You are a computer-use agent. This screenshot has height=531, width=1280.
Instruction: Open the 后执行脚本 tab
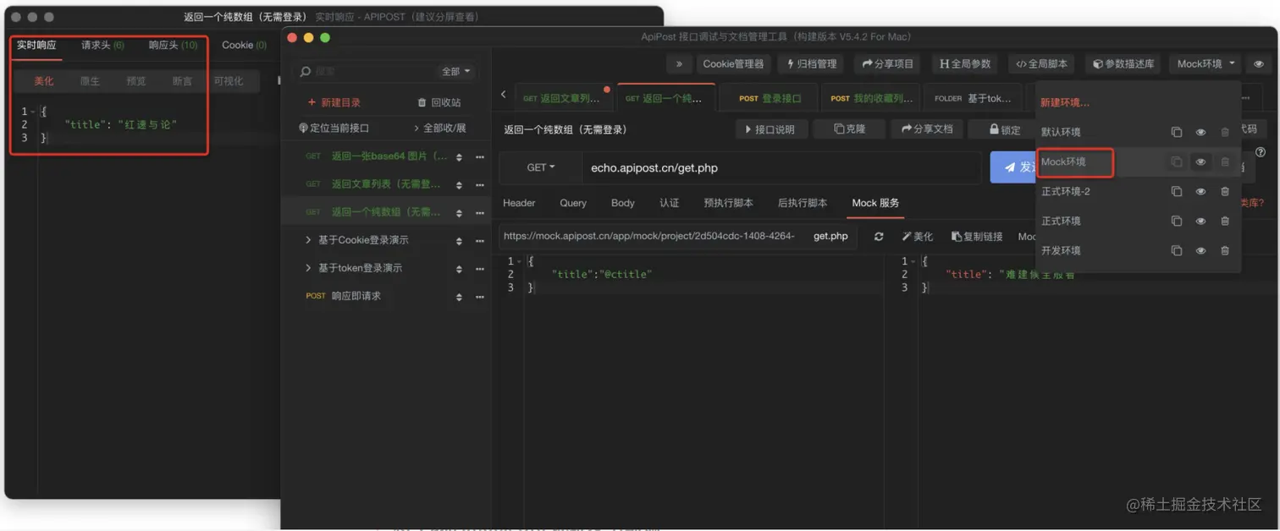click(x=803, y=203)
